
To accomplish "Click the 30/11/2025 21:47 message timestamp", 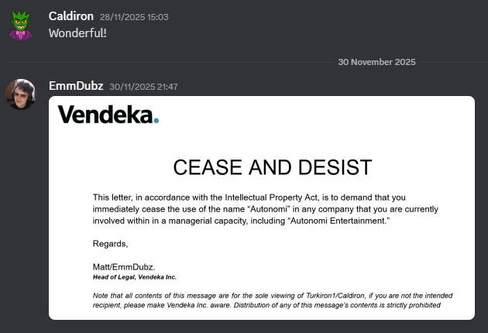I will coord(144,87).
